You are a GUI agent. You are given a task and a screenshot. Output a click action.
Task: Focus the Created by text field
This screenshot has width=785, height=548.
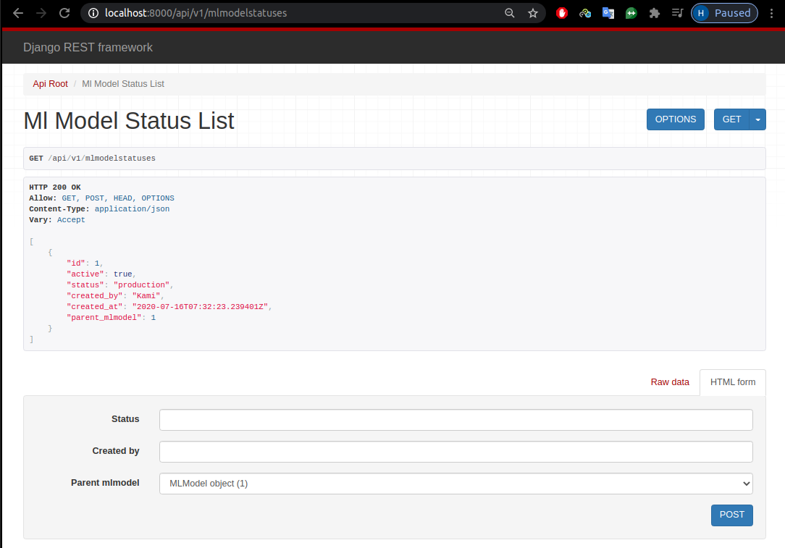point(456,452)
